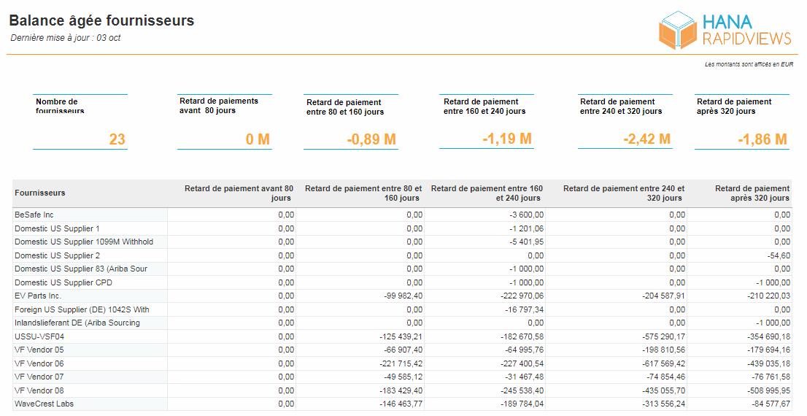Click the -1,19 M KPI value
The height and width of the screenshot is (416, 807).
click(x=507, y=139)
